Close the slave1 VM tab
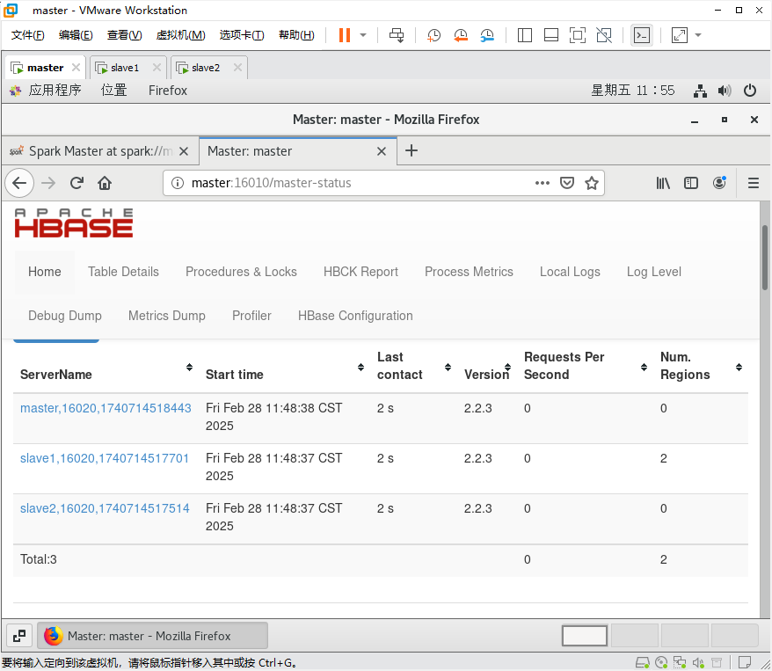 click(x=157, y=68)
